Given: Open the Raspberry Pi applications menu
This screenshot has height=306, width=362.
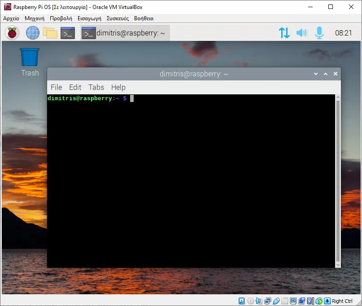Looking at the screenshot, I should coord(11,32).
